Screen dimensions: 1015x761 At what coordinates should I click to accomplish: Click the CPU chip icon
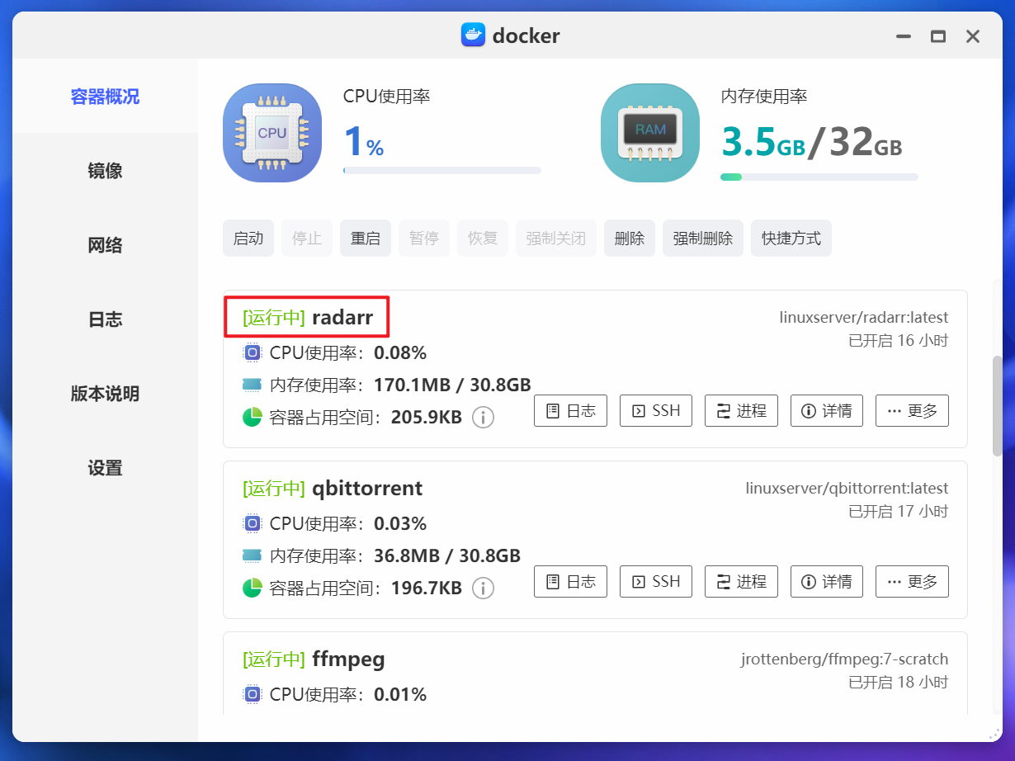[x=272, y=133]
